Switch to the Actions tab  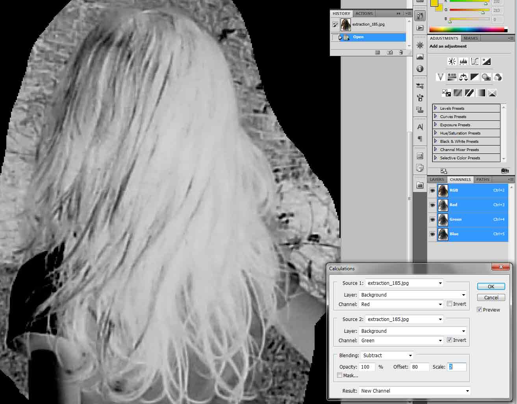(x=364, y=13)
